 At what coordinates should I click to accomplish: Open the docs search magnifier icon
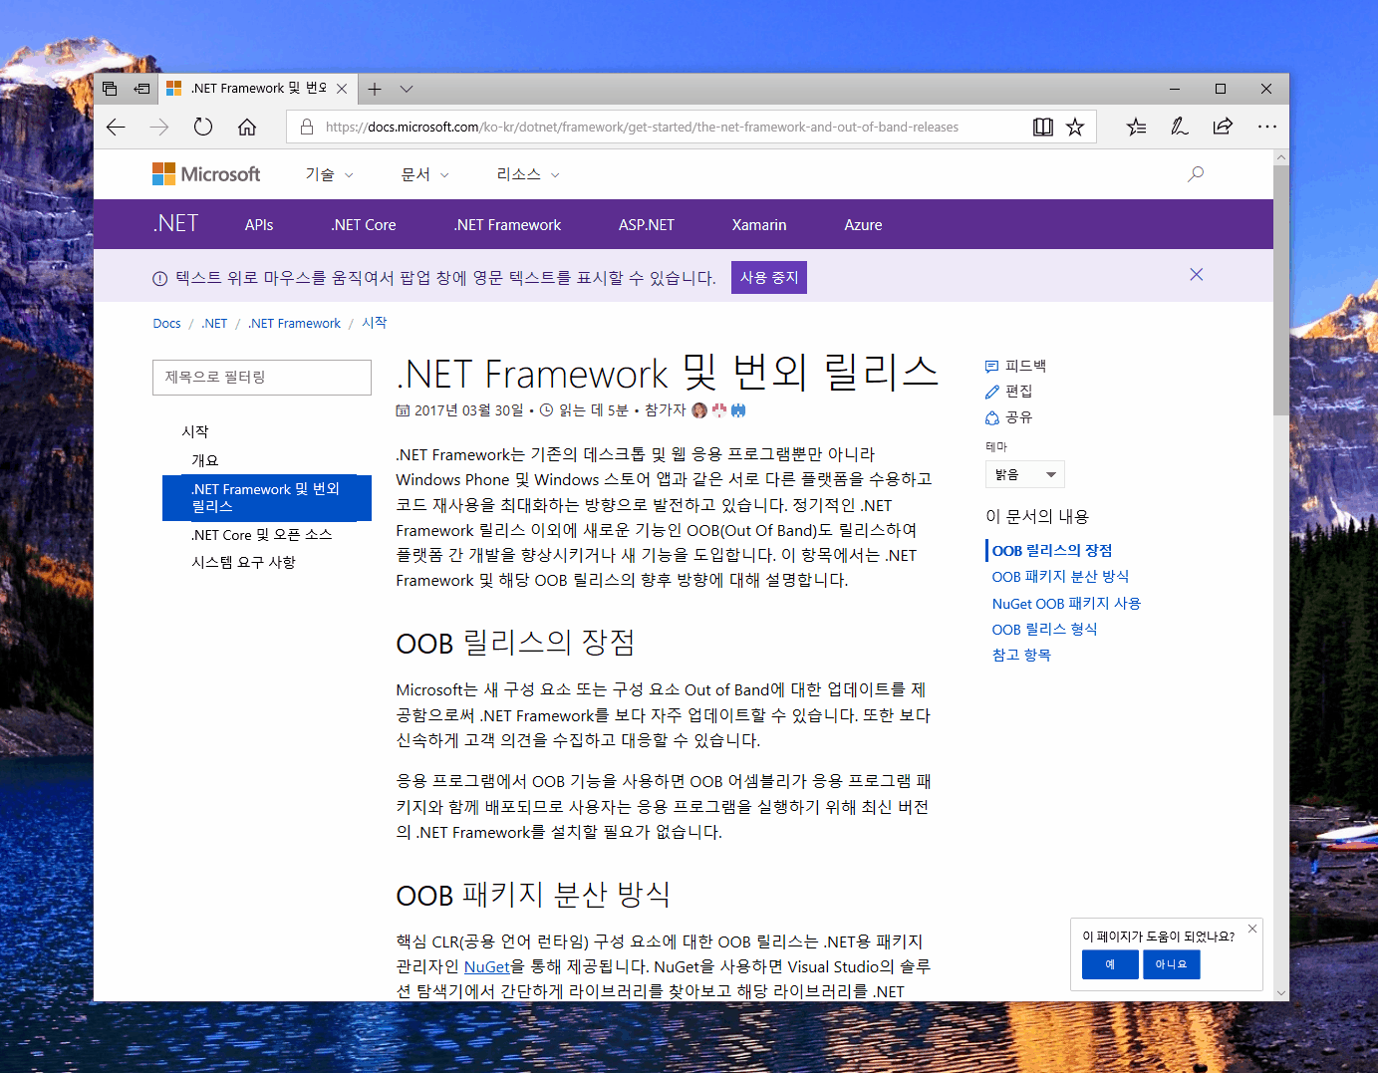click(1195, 174)
